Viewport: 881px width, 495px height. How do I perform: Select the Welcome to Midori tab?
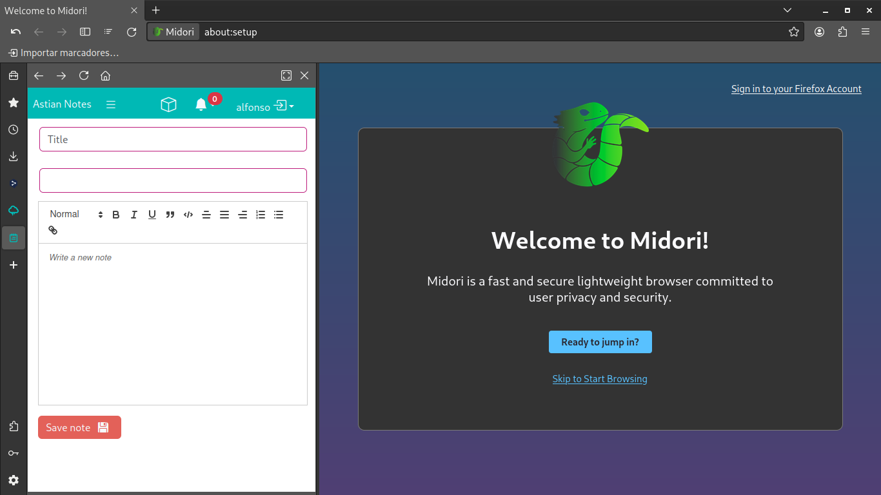point(72,10)
